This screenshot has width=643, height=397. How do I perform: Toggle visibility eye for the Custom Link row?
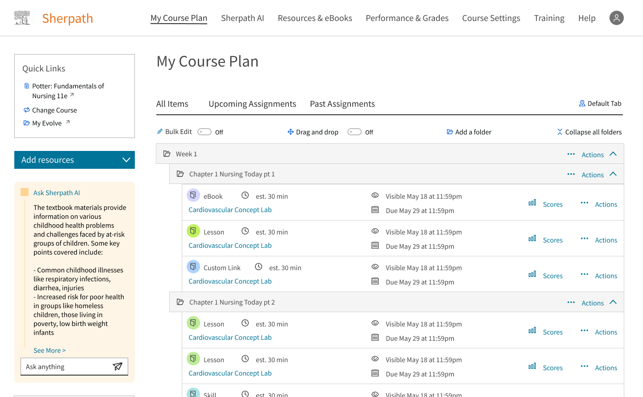coord(375,267)
